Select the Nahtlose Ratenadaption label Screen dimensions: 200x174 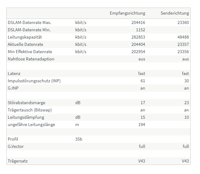(31, 59)
